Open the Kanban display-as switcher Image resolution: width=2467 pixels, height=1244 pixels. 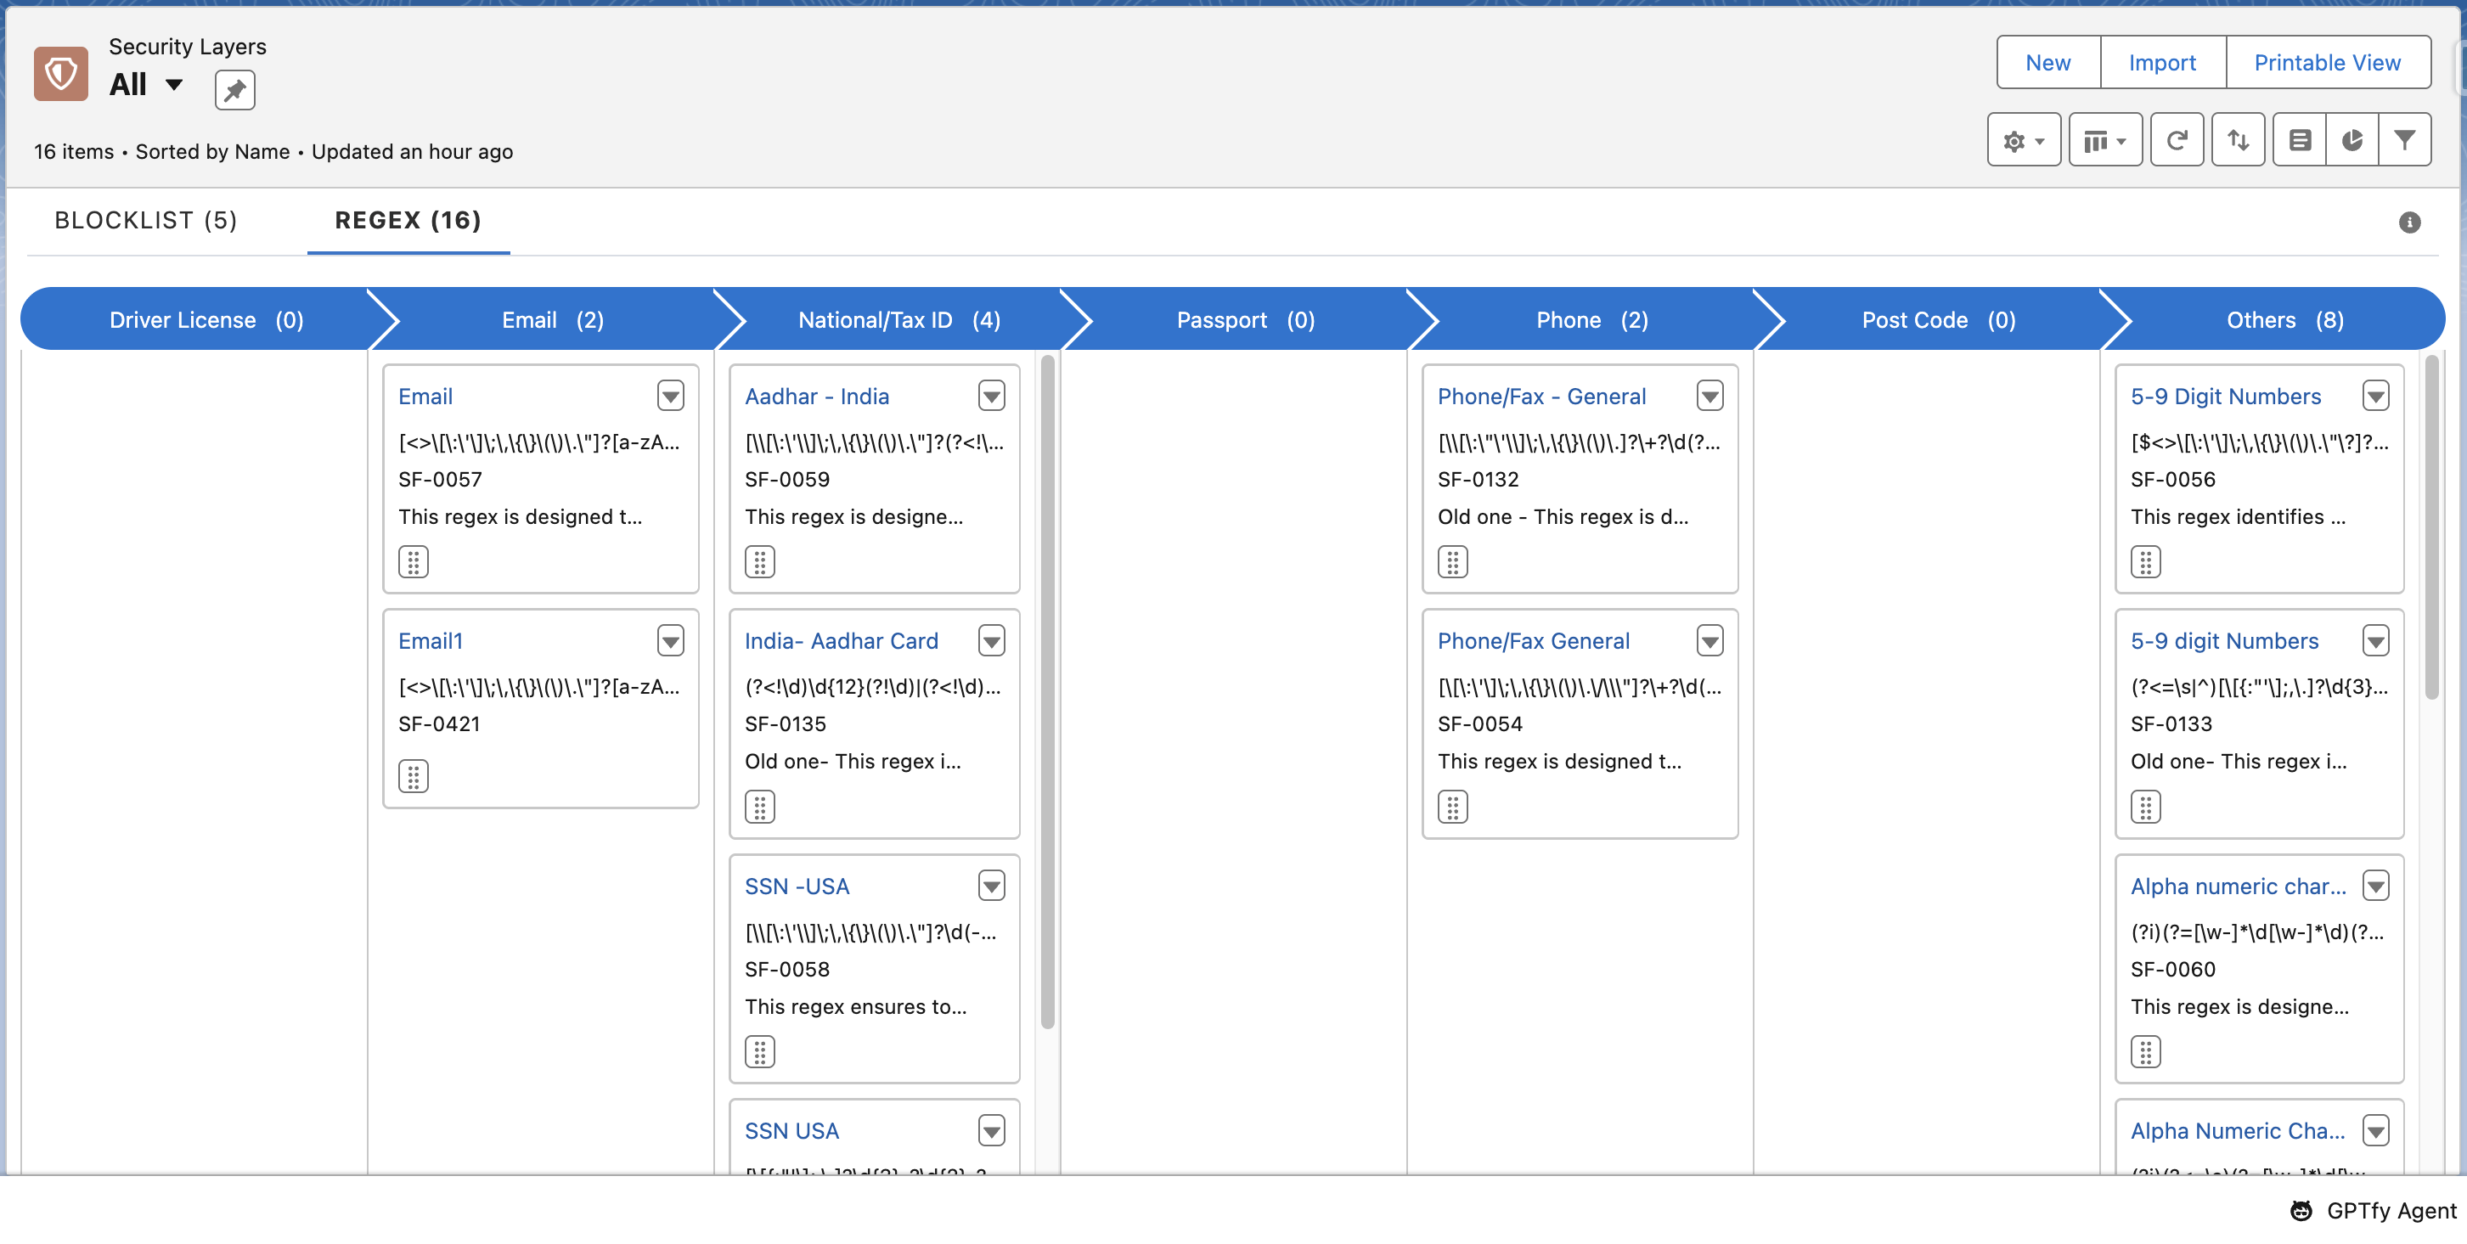pyautogui.click(x=2104, y=141)
